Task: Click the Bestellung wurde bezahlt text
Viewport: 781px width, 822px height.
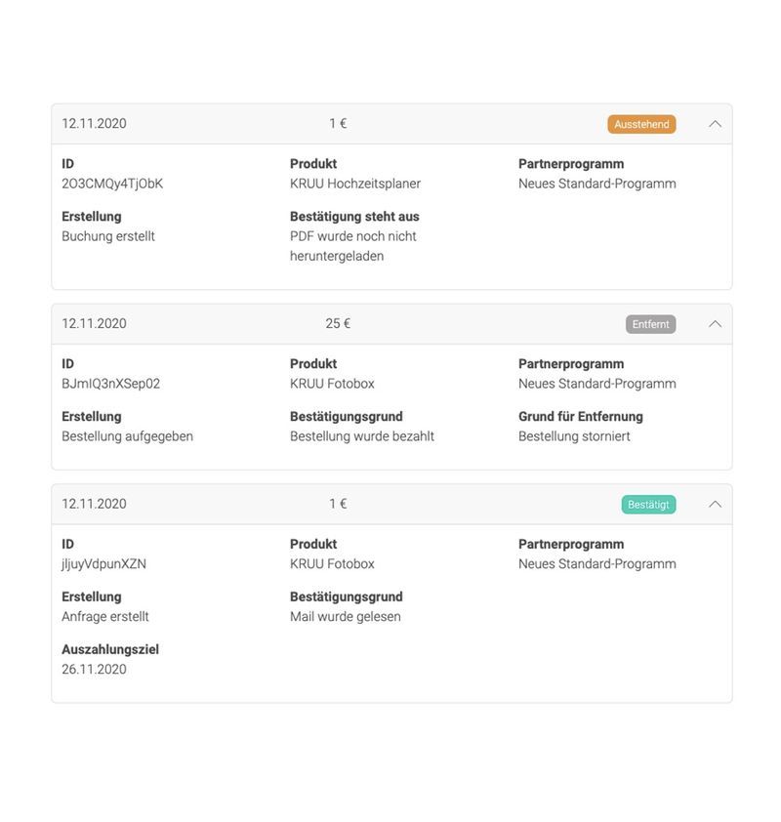Action: [x=361, y=436]
